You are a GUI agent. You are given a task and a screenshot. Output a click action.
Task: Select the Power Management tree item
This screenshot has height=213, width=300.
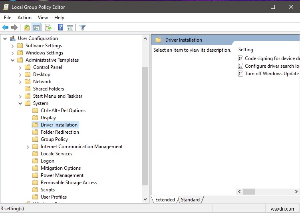click(x=58, y=175)
